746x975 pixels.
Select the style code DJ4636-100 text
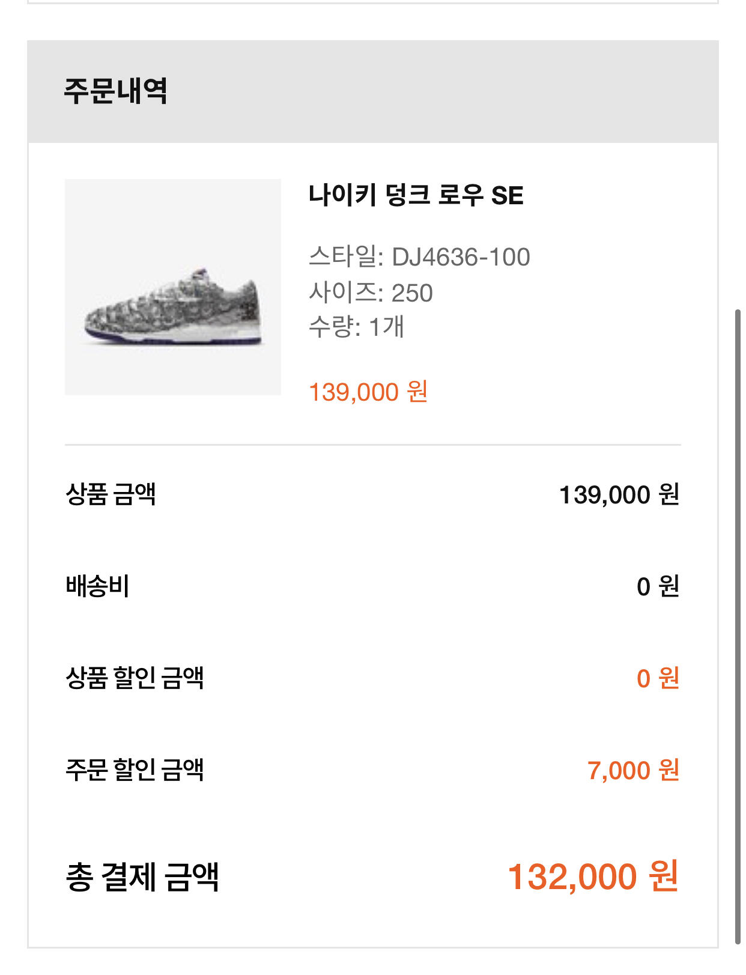[x=461, y=257]
